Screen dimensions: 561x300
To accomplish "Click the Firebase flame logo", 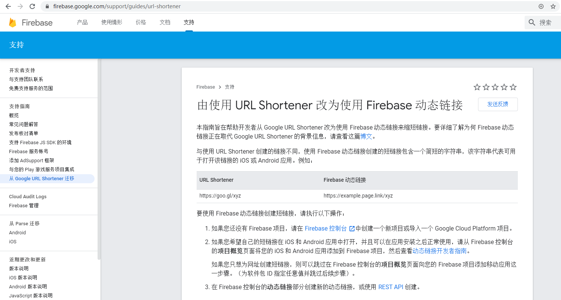I will point(13,23).
